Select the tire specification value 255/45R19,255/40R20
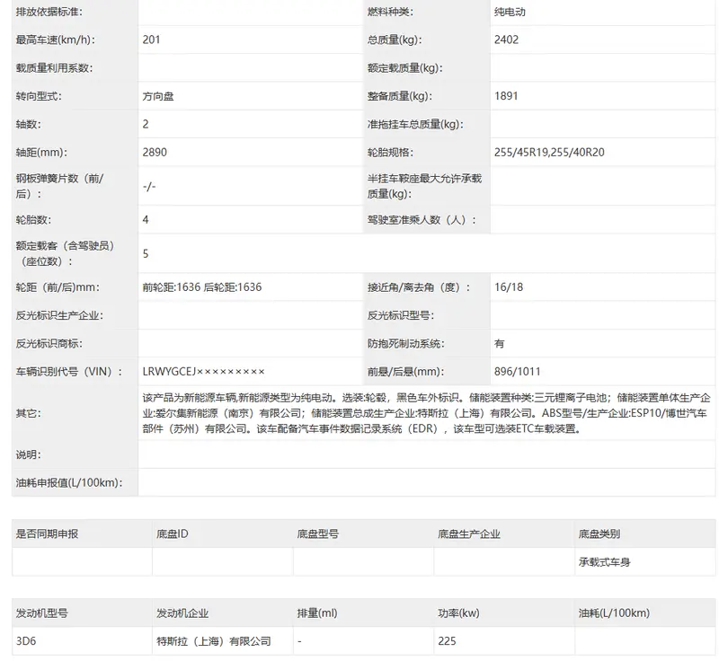 [549, 152]
